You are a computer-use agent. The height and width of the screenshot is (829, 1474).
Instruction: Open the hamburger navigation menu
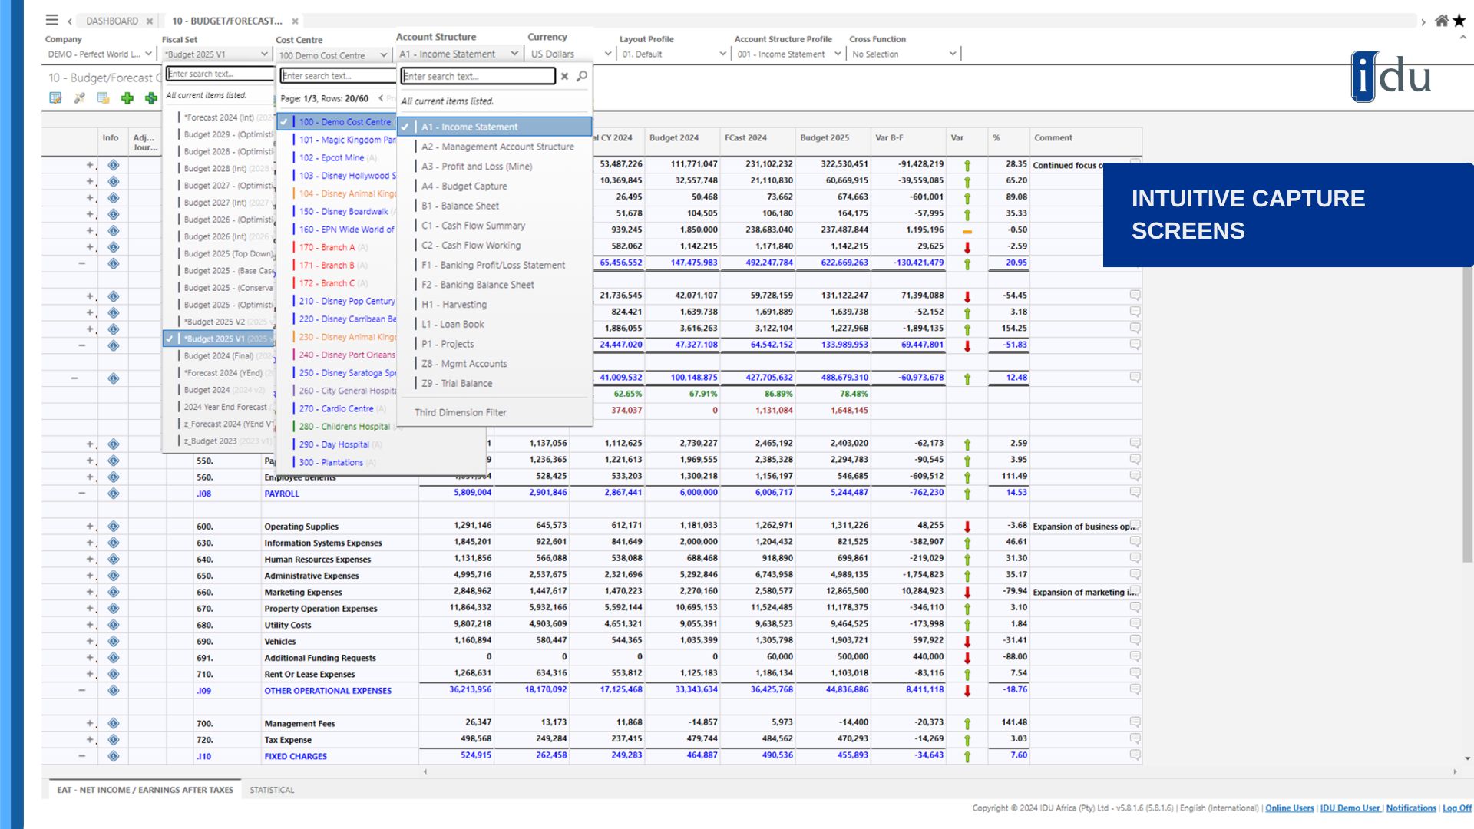click(51, 21)
